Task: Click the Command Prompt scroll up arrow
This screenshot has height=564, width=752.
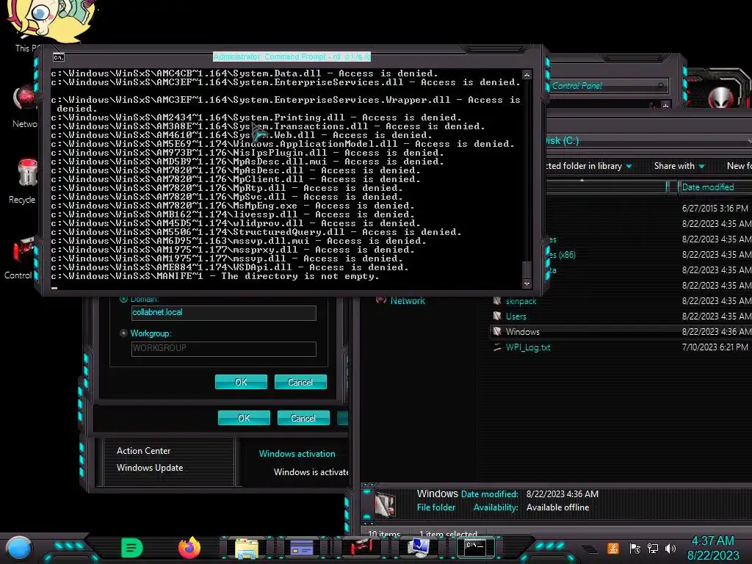Action: (527, 75)
